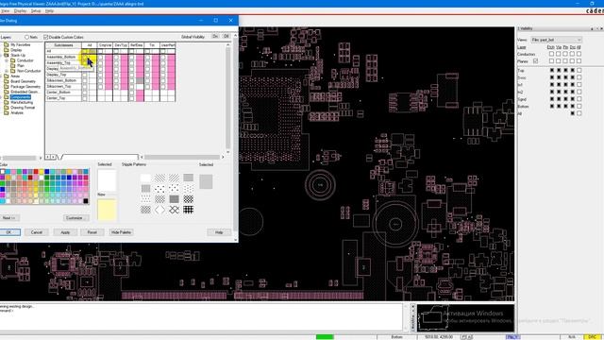604x340 pixels.
Task: Select the dense checker stipple pattern
Action: pos(189,199)
